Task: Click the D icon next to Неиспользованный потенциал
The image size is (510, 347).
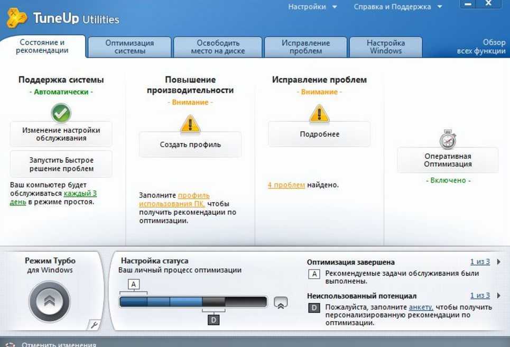Action: click(314, 308)
